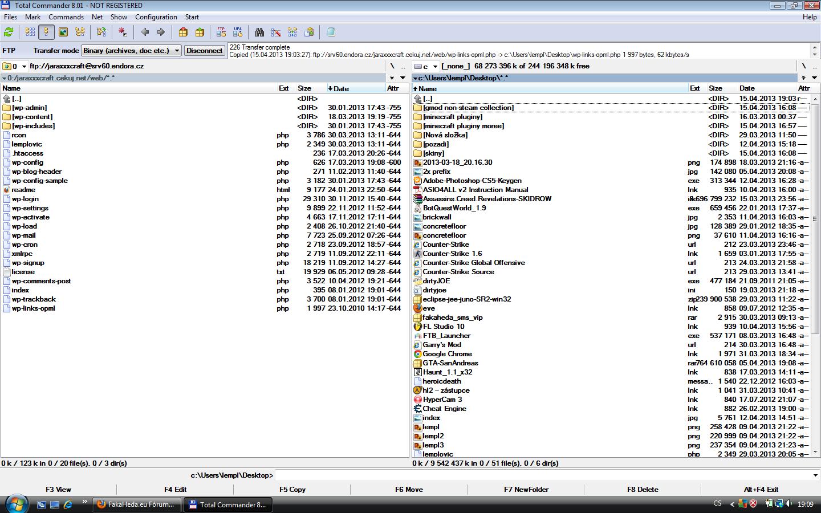Select FTB_Launcher in right panel
Screen dimensions: 821x513
pyautogui.click(x=611, y=336)
